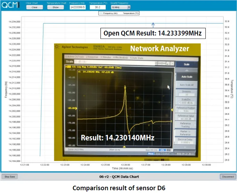The image size is (237, 193).
Task: Select the Scale/Div softkey
Action: tap(186, 101)
